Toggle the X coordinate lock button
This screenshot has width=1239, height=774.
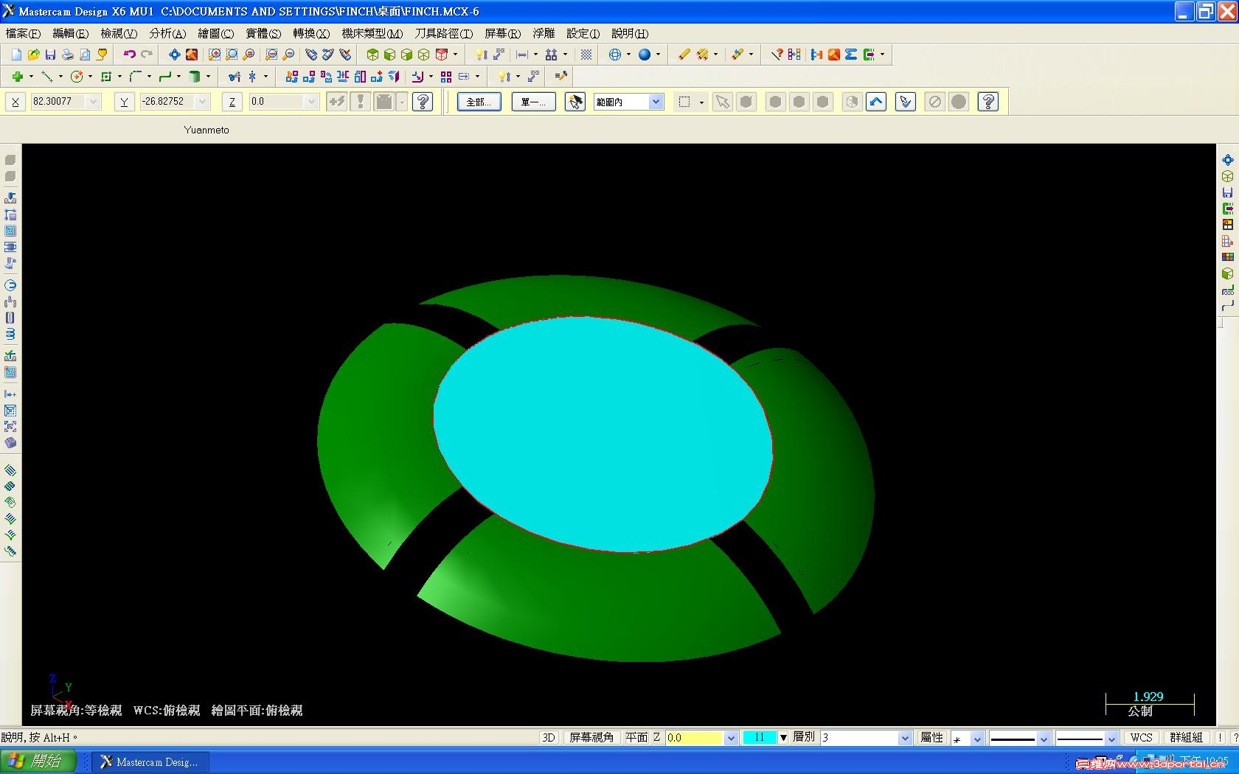point(15,102)
